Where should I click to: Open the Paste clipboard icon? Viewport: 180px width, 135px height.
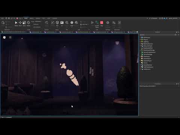[3, 23]
